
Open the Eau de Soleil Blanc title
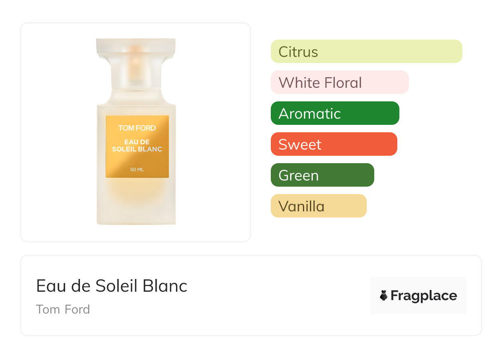(x=112, y=286)
